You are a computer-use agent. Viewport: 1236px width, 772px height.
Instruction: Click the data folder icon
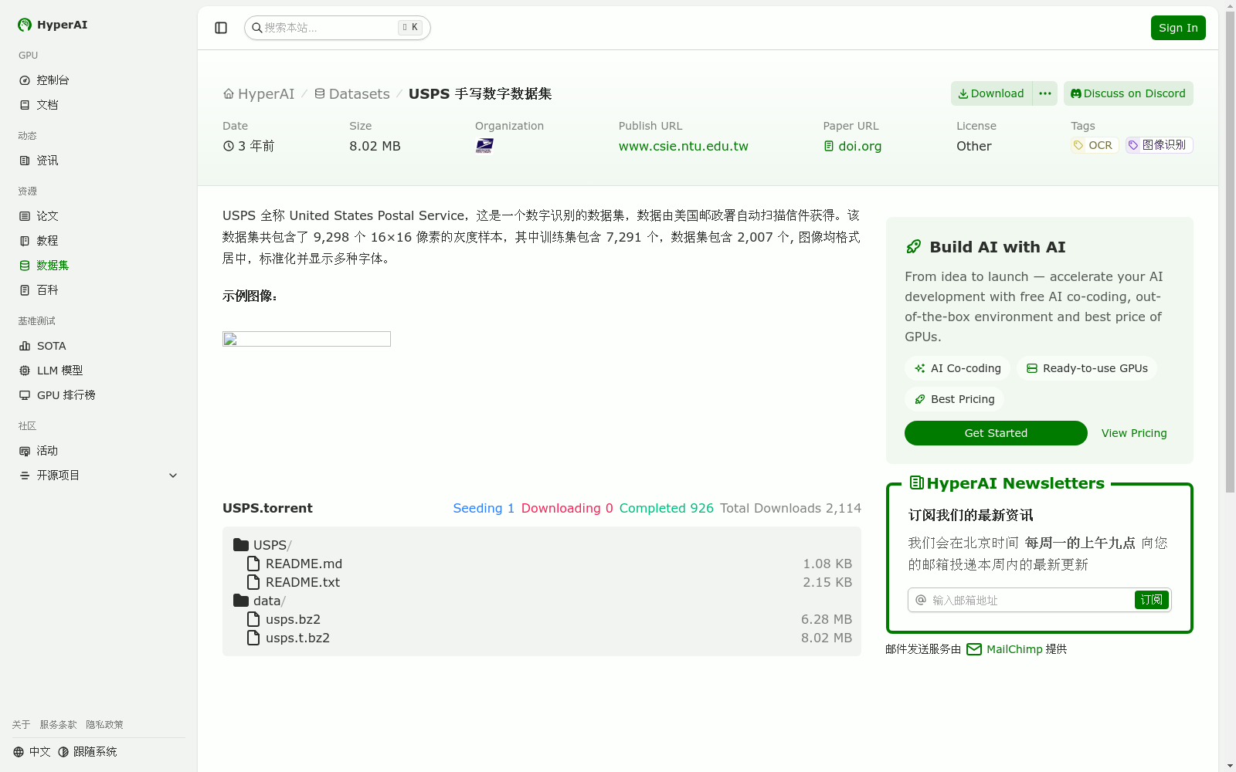point(241,601)
